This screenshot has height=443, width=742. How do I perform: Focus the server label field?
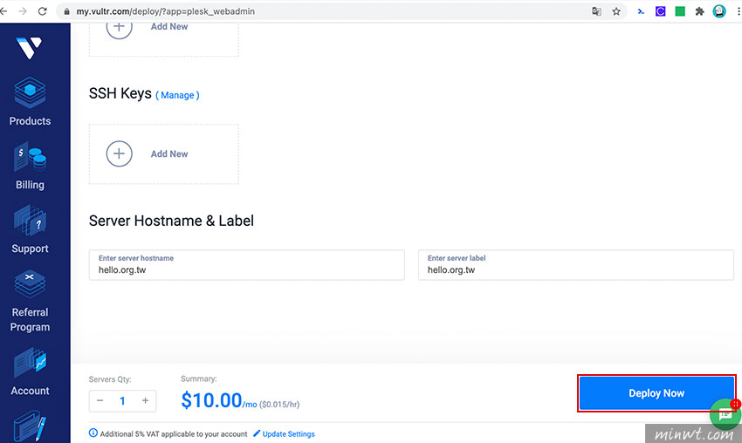tap(576, 265)
